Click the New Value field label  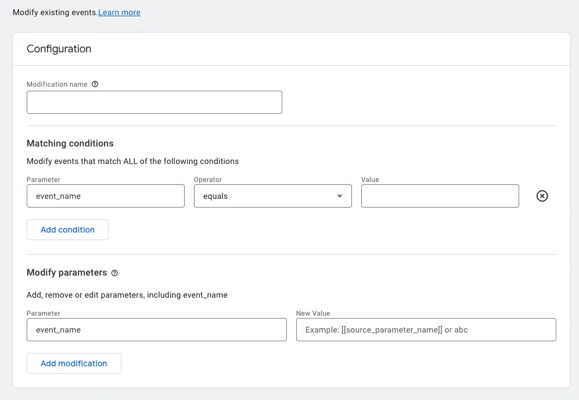(313, 313)
